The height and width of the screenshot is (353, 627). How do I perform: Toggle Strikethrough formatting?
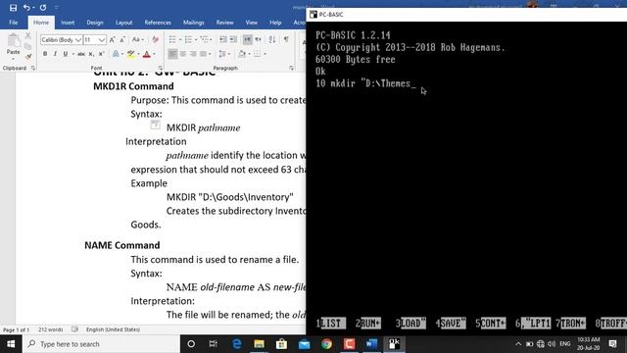[x=81, y=54]
